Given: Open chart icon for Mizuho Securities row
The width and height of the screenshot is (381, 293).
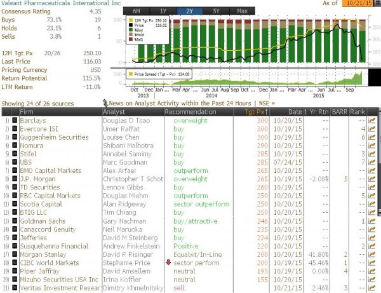Looking at the screenshot, I should coord(371,280).
